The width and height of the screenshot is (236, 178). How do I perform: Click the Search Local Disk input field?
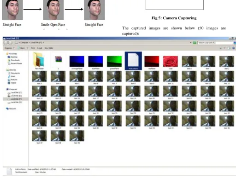coord(215,43)
